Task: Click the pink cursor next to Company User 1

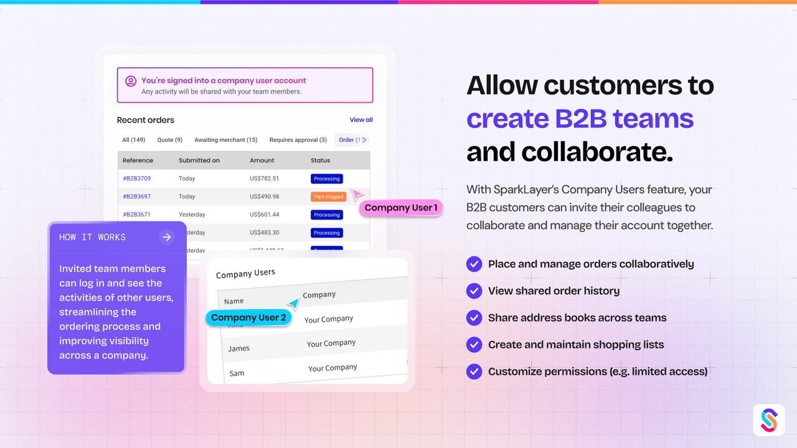Action: tap(357, 195)
